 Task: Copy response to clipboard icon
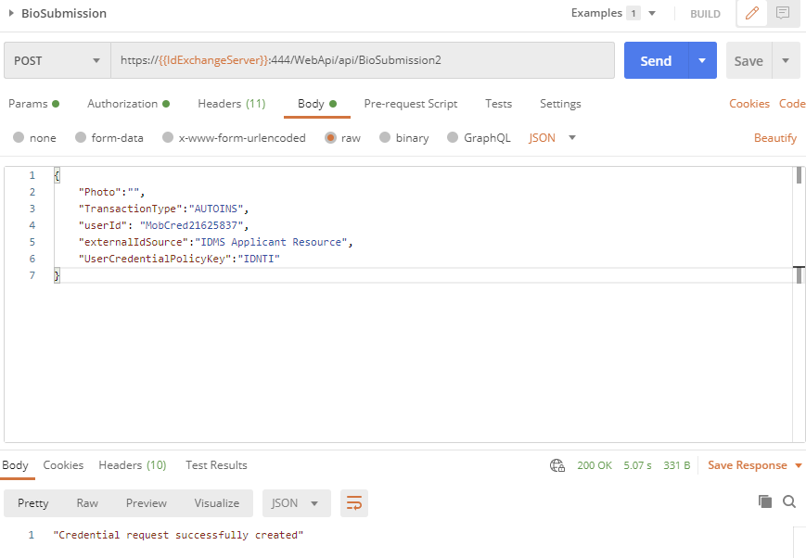click(765, 501)
